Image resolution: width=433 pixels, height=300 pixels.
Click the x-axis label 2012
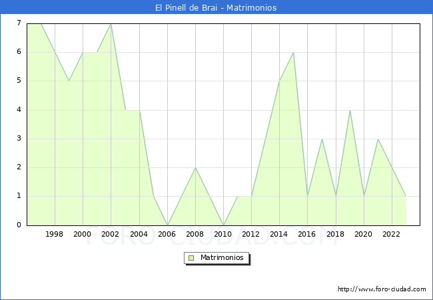(x=250, y=234)
